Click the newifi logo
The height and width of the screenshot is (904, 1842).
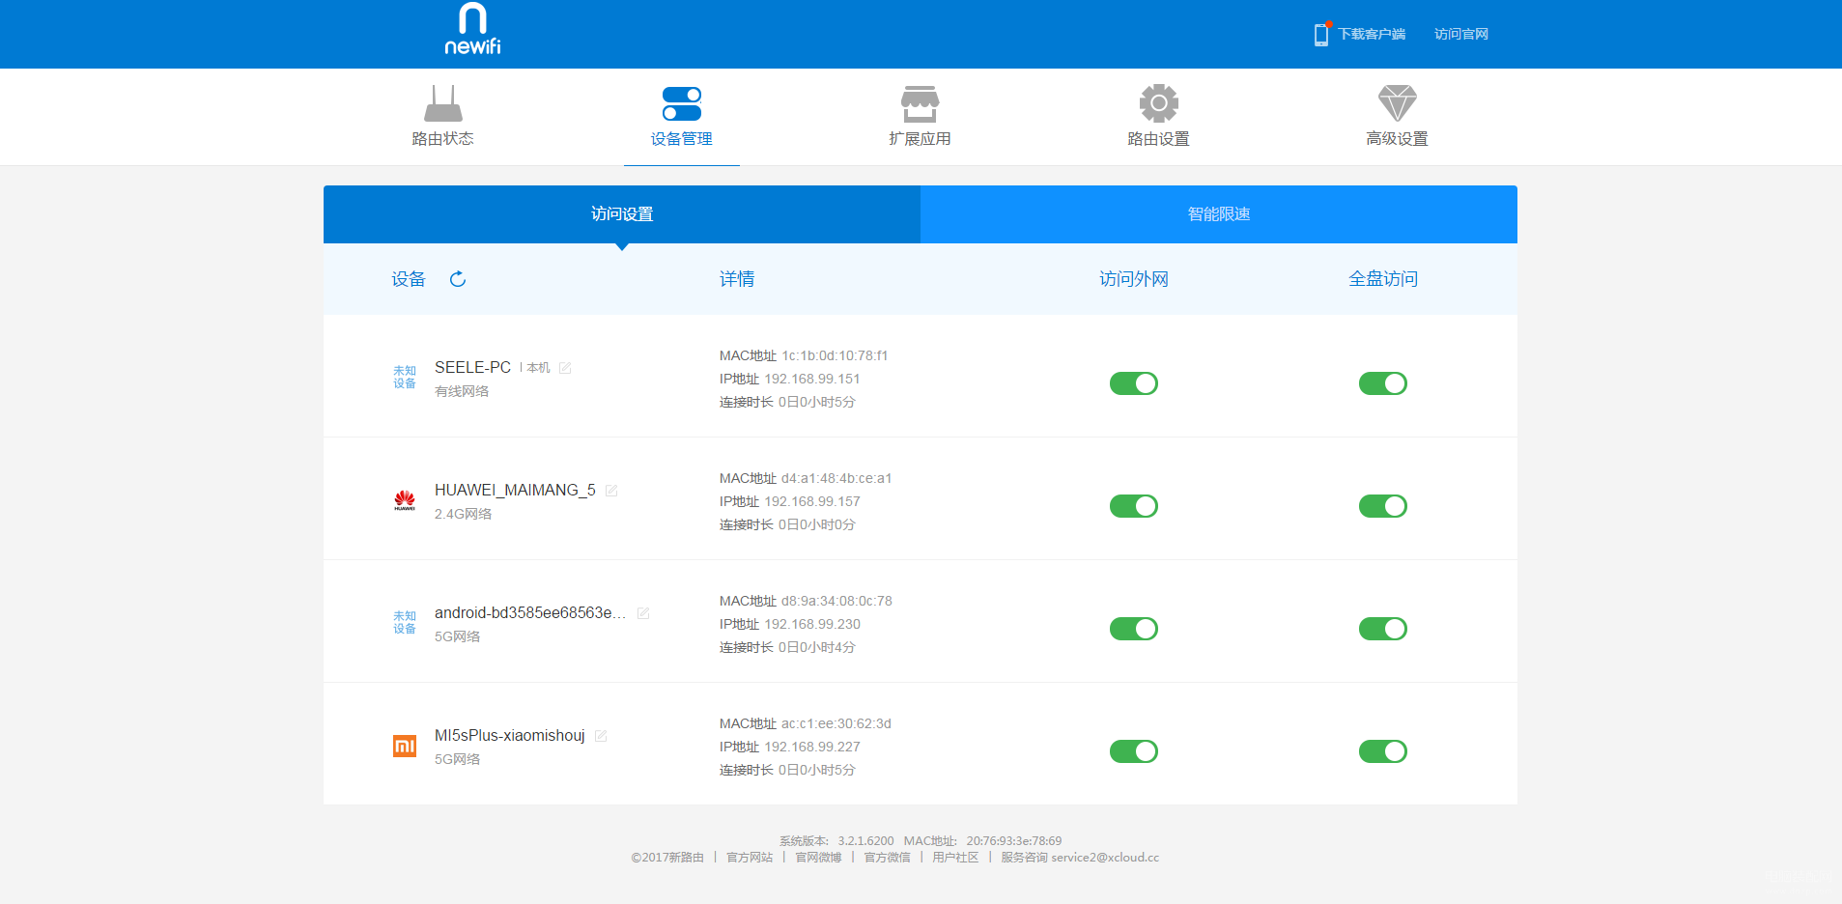472,29
